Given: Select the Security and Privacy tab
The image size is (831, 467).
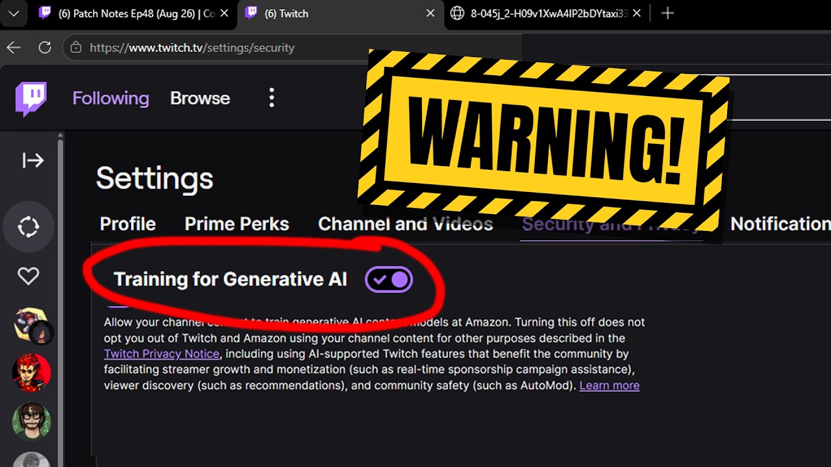Looking at the screenshot, I should click(x=611, y=224).
